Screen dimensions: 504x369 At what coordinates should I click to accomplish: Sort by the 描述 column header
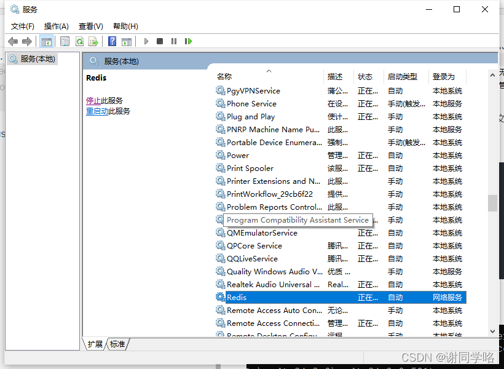[x=339, y=76]
